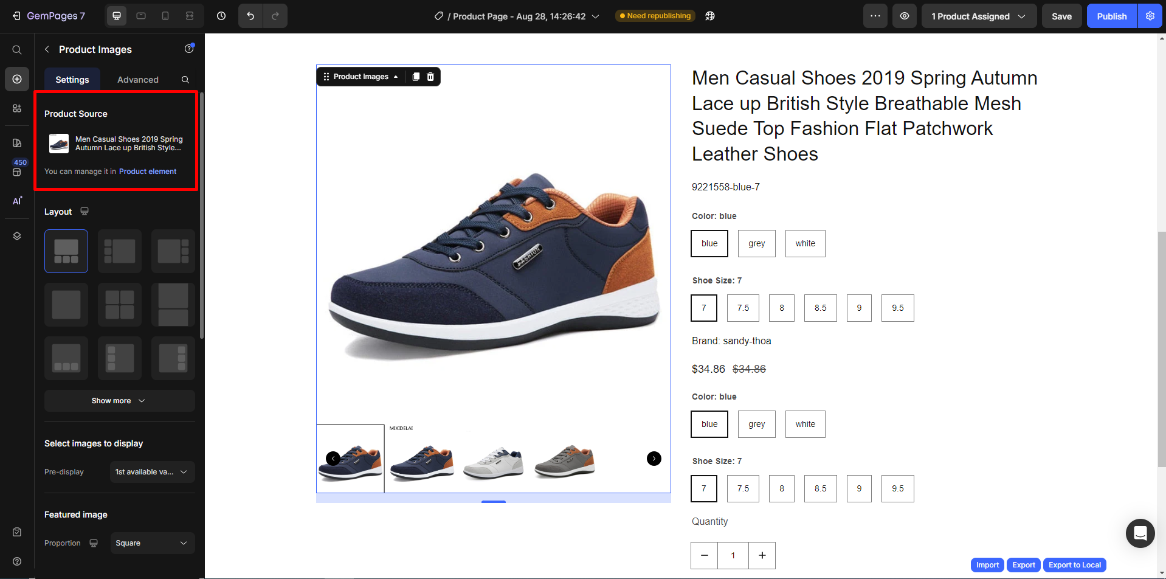Image resolution: width=1166 pixels, height=579 pixels.
Task: Open the version history clock icon
Action: tap(221, 16)
